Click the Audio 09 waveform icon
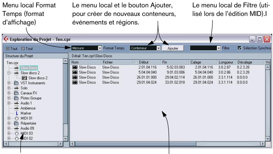Screen dimensions: 273x154 (x=17, y=128)
